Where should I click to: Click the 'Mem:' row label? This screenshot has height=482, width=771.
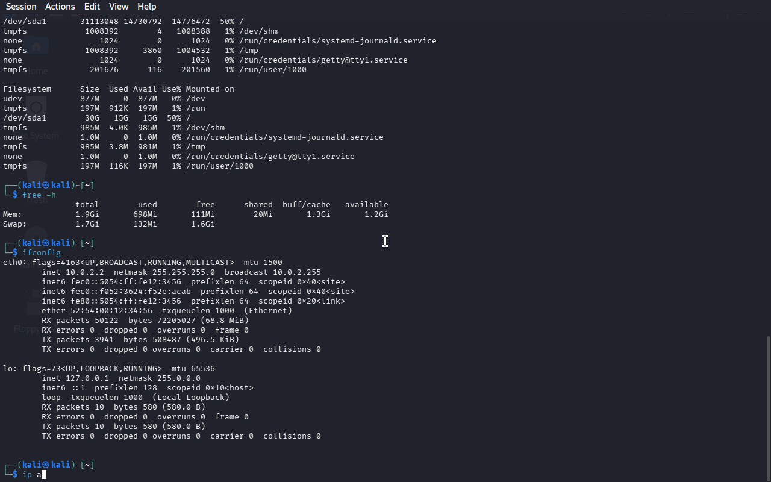[x=13, y=214]
